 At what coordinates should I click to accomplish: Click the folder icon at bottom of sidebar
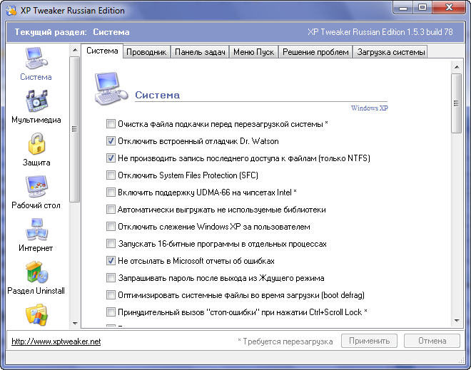coord(36,314)
